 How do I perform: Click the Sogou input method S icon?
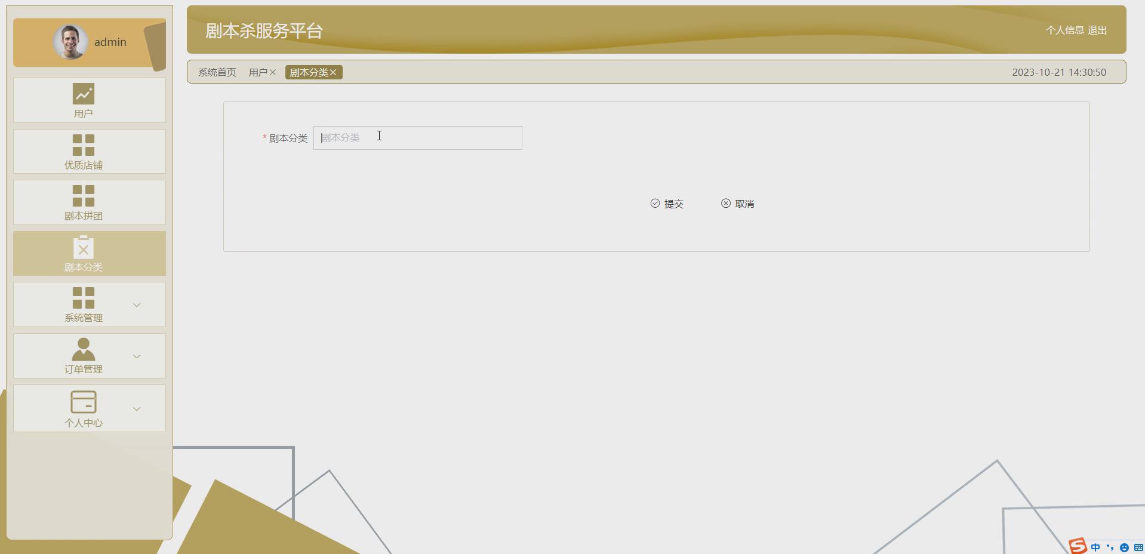pyautogui.click(x=1078, y=546)
